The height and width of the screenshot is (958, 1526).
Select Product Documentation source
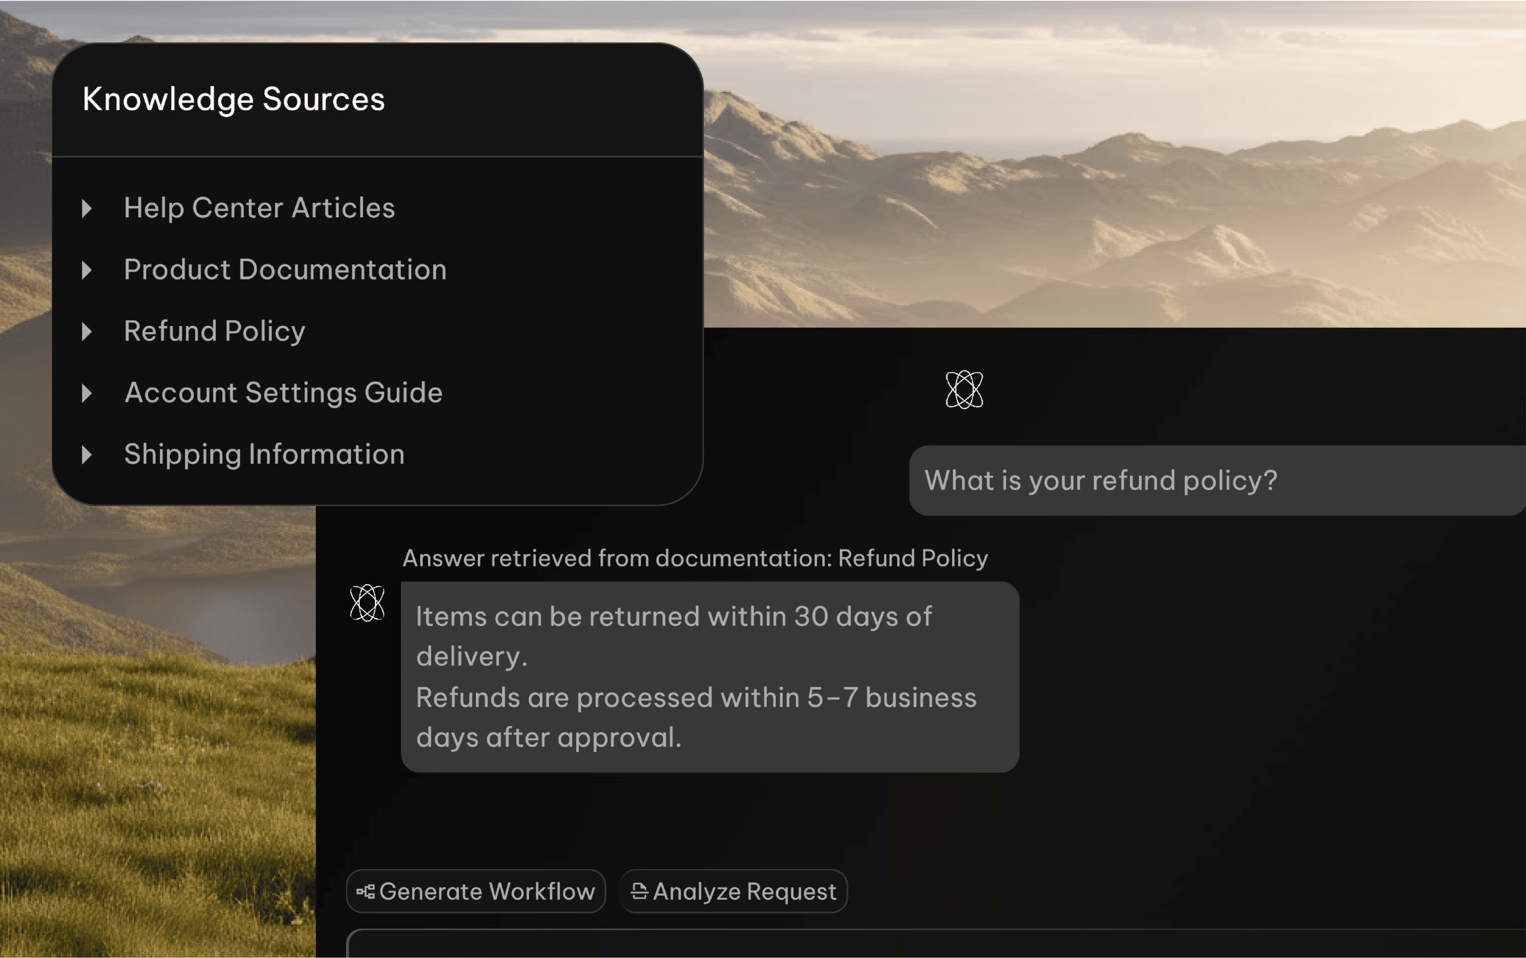tap(285, 270)
